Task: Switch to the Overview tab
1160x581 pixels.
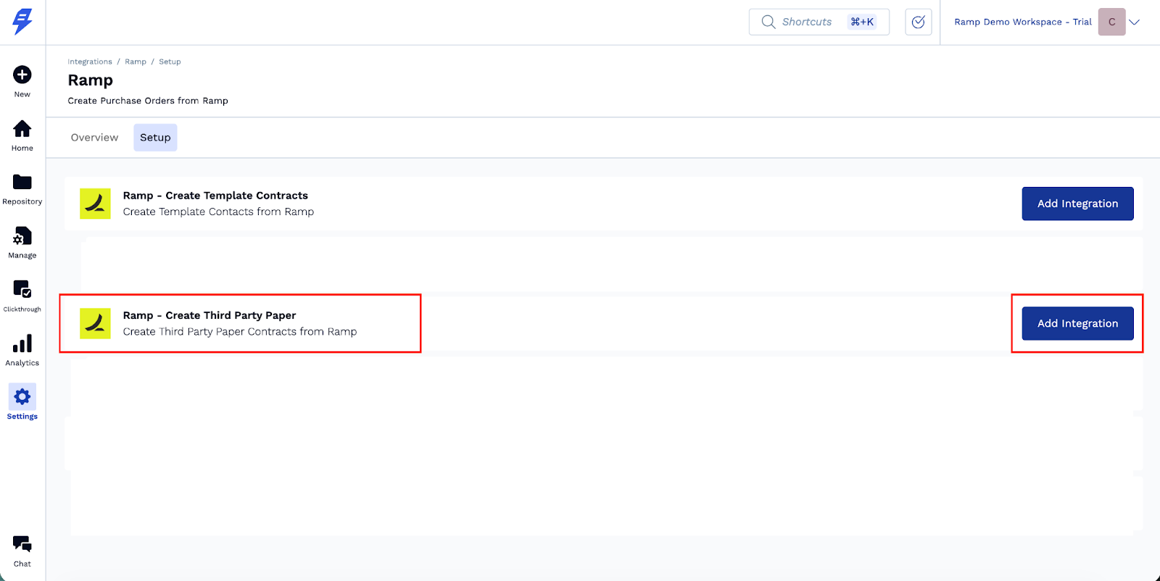Action: [94, 138]
